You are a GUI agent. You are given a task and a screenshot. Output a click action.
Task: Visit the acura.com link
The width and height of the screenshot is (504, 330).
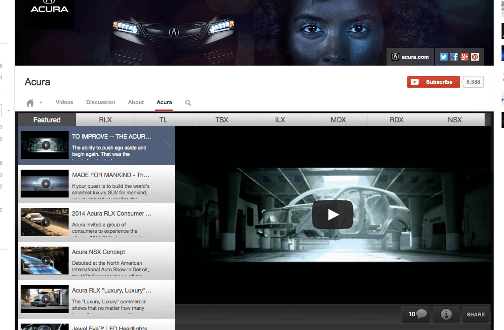point(410,57)
